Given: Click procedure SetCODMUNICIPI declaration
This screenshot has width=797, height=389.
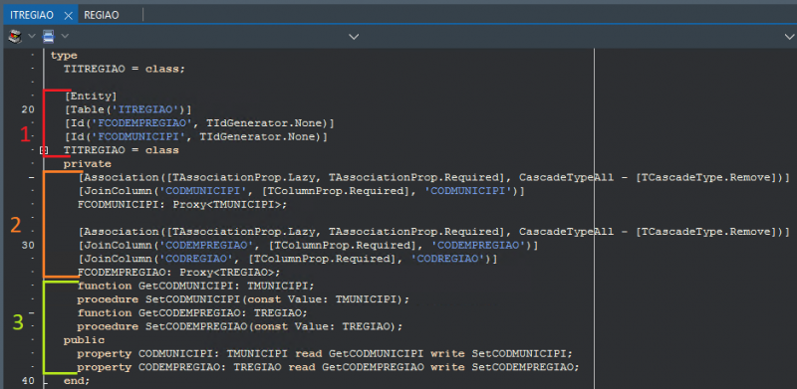Looking at the screenshot, I should [243, 299].
